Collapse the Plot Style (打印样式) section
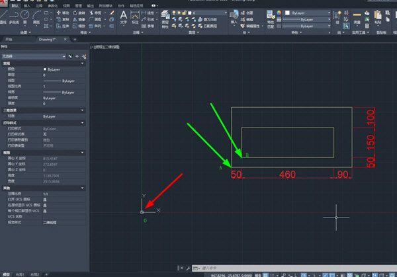397x277 pixels. pyautogui.click(x=82, y=123)
